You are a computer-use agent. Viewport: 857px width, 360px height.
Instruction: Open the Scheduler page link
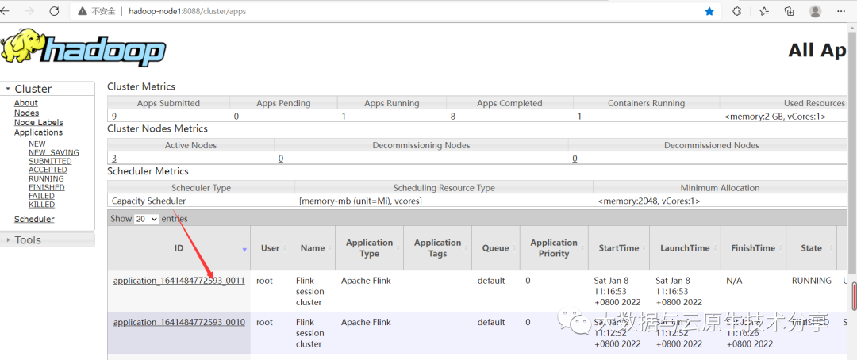click(x=34, y=219)
